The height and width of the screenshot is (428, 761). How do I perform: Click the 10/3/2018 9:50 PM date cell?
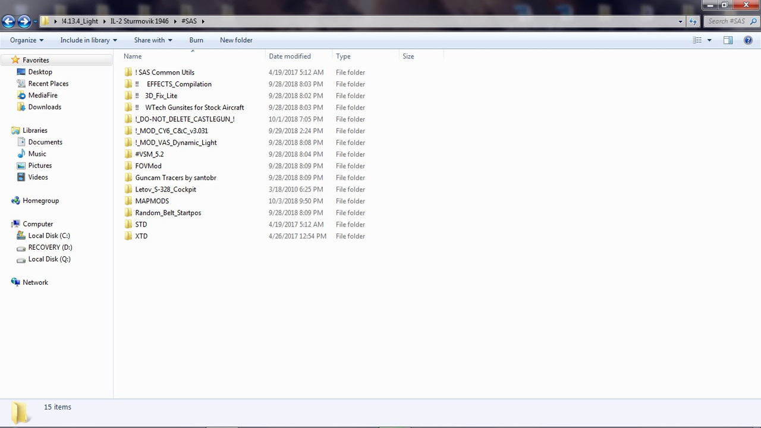click(295, 201)
